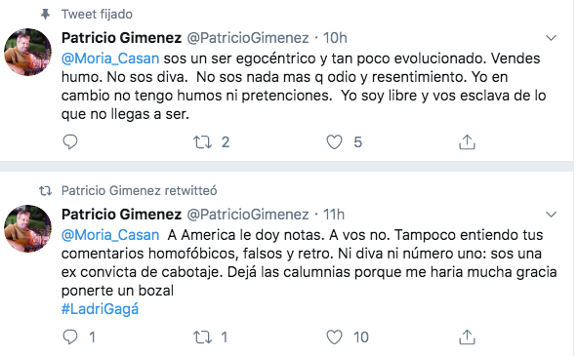
Task: Like the pinned tweet with 5 likes
Action: pyautogui.click(x=334, y=142)
